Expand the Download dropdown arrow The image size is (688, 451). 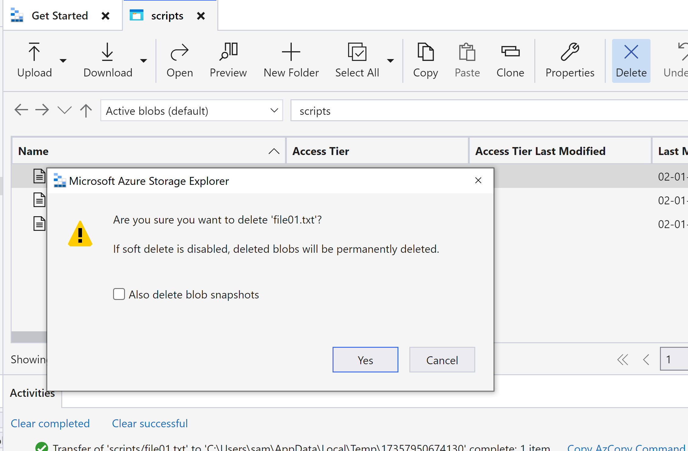144,61
